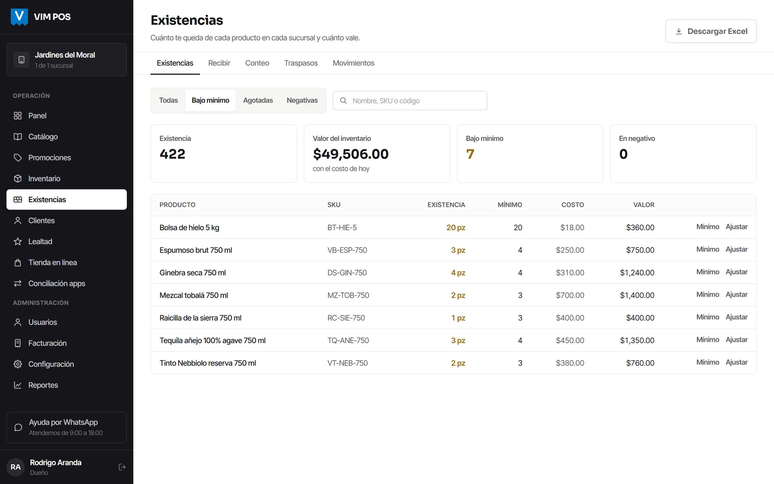Click the Inventario box icon
The width and height of the screenshot is (774, 484).
coord(18,179)
